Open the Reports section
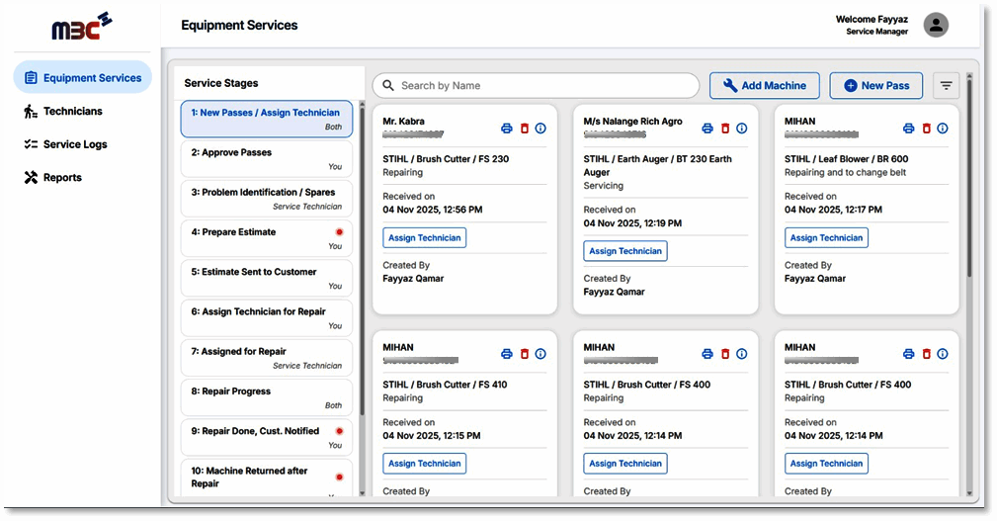Viewport: 997px width, 521px height. pyautogui.click(x=62, y=178)
